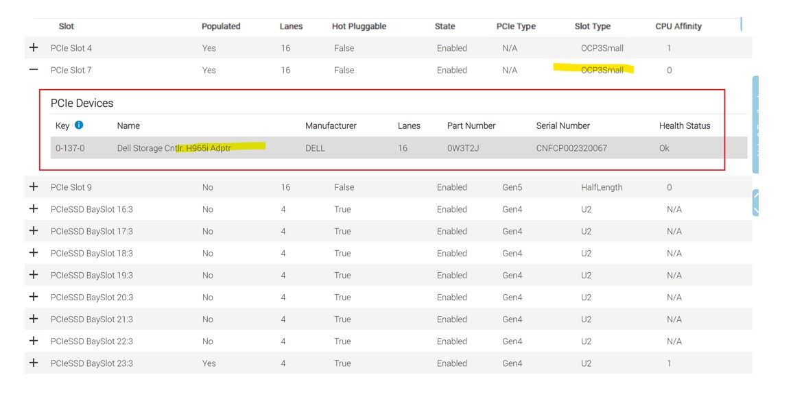Expand PCIeSSD BaySlot 23:3
Screen dimensions: 793x399
(33, 363)
